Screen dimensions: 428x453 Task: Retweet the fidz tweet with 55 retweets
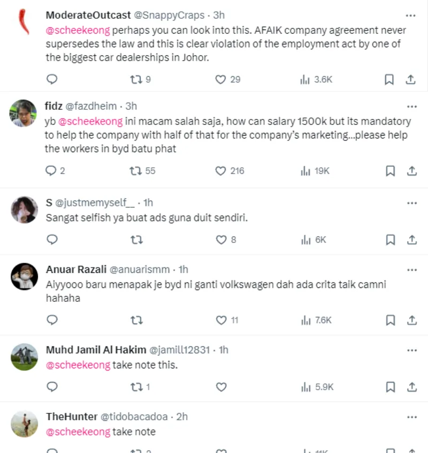[137, 171]
